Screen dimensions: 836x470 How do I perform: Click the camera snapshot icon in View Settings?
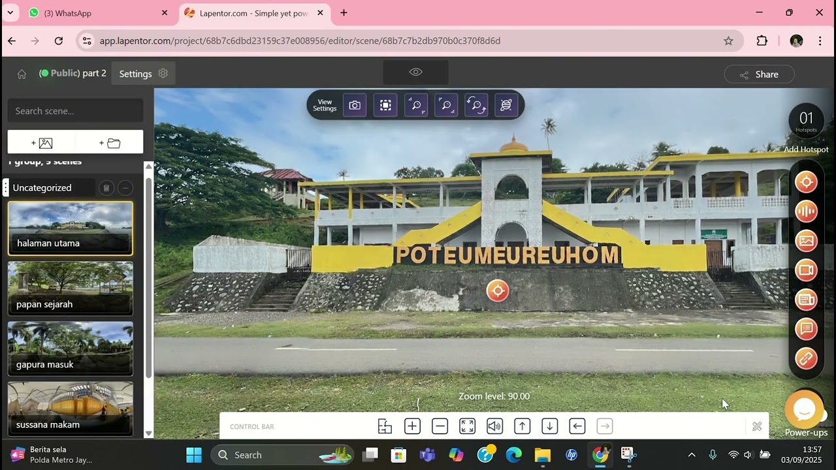click(355, 105)
